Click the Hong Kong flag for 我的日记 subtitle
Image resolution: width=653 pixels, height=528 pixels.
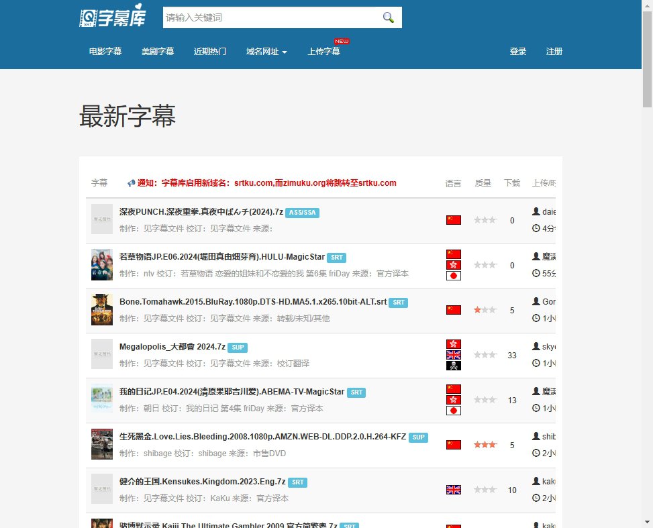tap(454, 400)
